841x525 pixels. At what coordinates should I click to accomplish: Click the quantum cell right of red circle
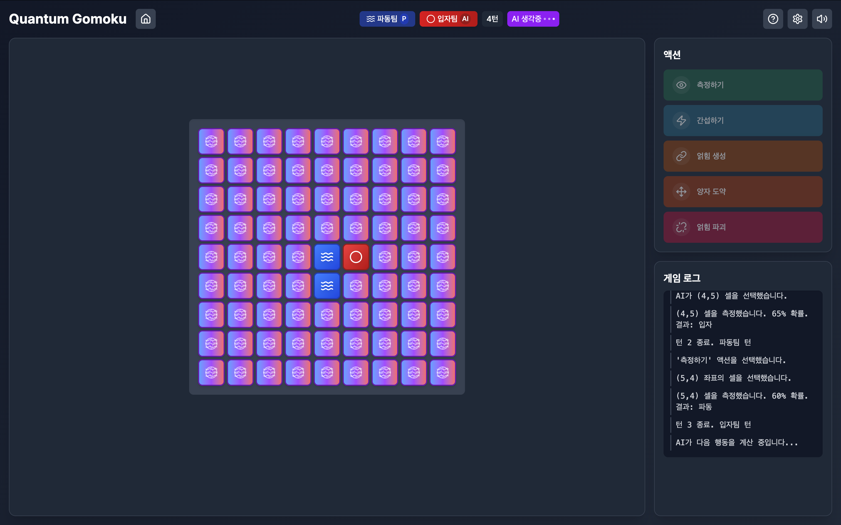[x=385, y=257]
